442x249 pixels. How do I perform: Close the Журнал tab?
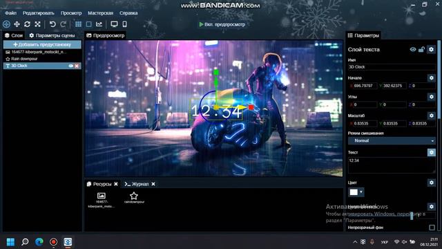pos(153,184)
